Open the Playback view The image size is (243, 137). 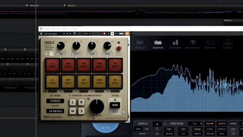click(140, 44)
